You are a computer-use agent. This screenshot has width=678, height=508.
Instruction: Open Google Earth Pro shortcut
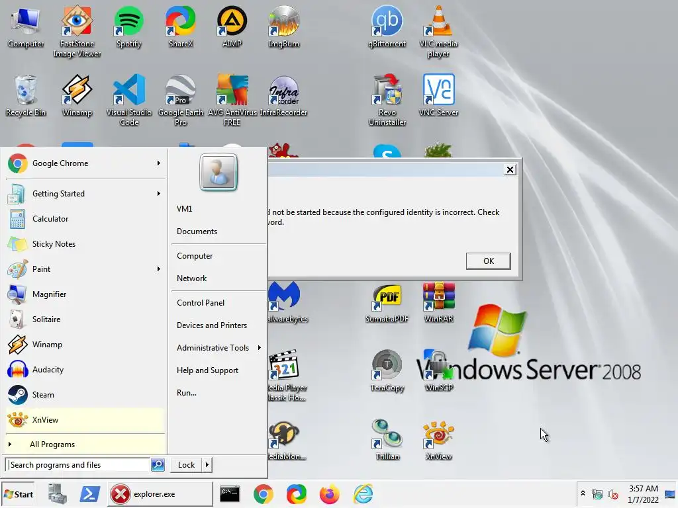coord(180,101)
